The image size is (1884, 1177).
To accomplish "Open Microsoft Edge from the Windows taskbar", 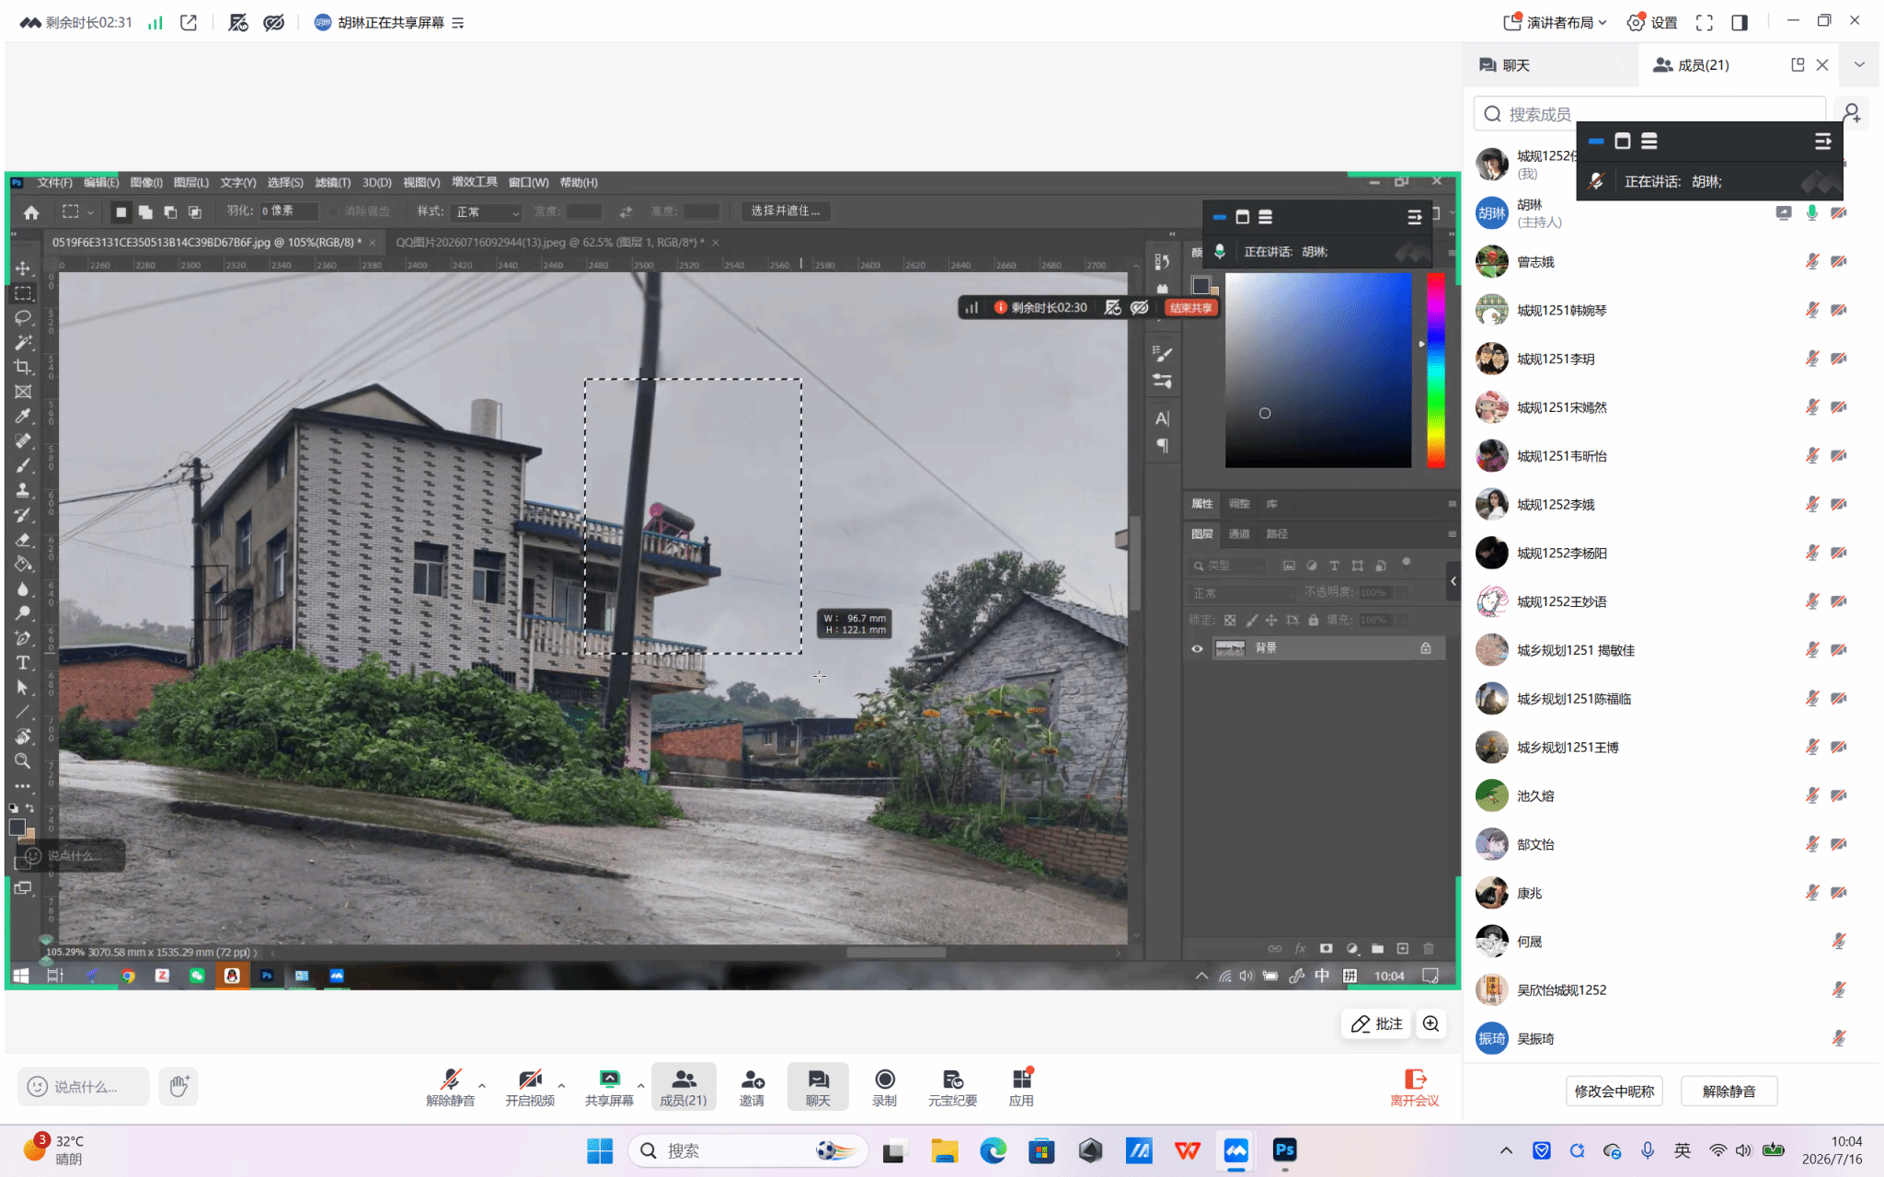I will [993, 1150].
